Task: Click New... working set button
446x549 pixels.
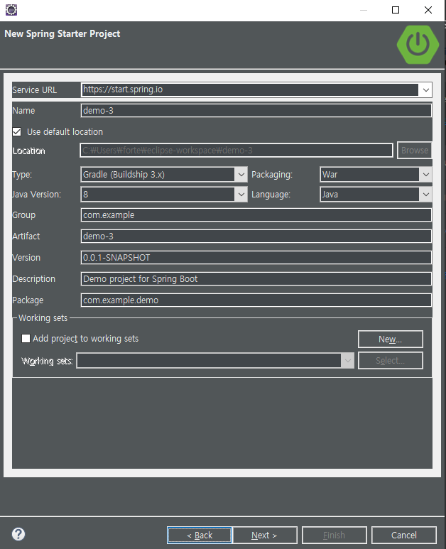Action: tap(391, 339)
